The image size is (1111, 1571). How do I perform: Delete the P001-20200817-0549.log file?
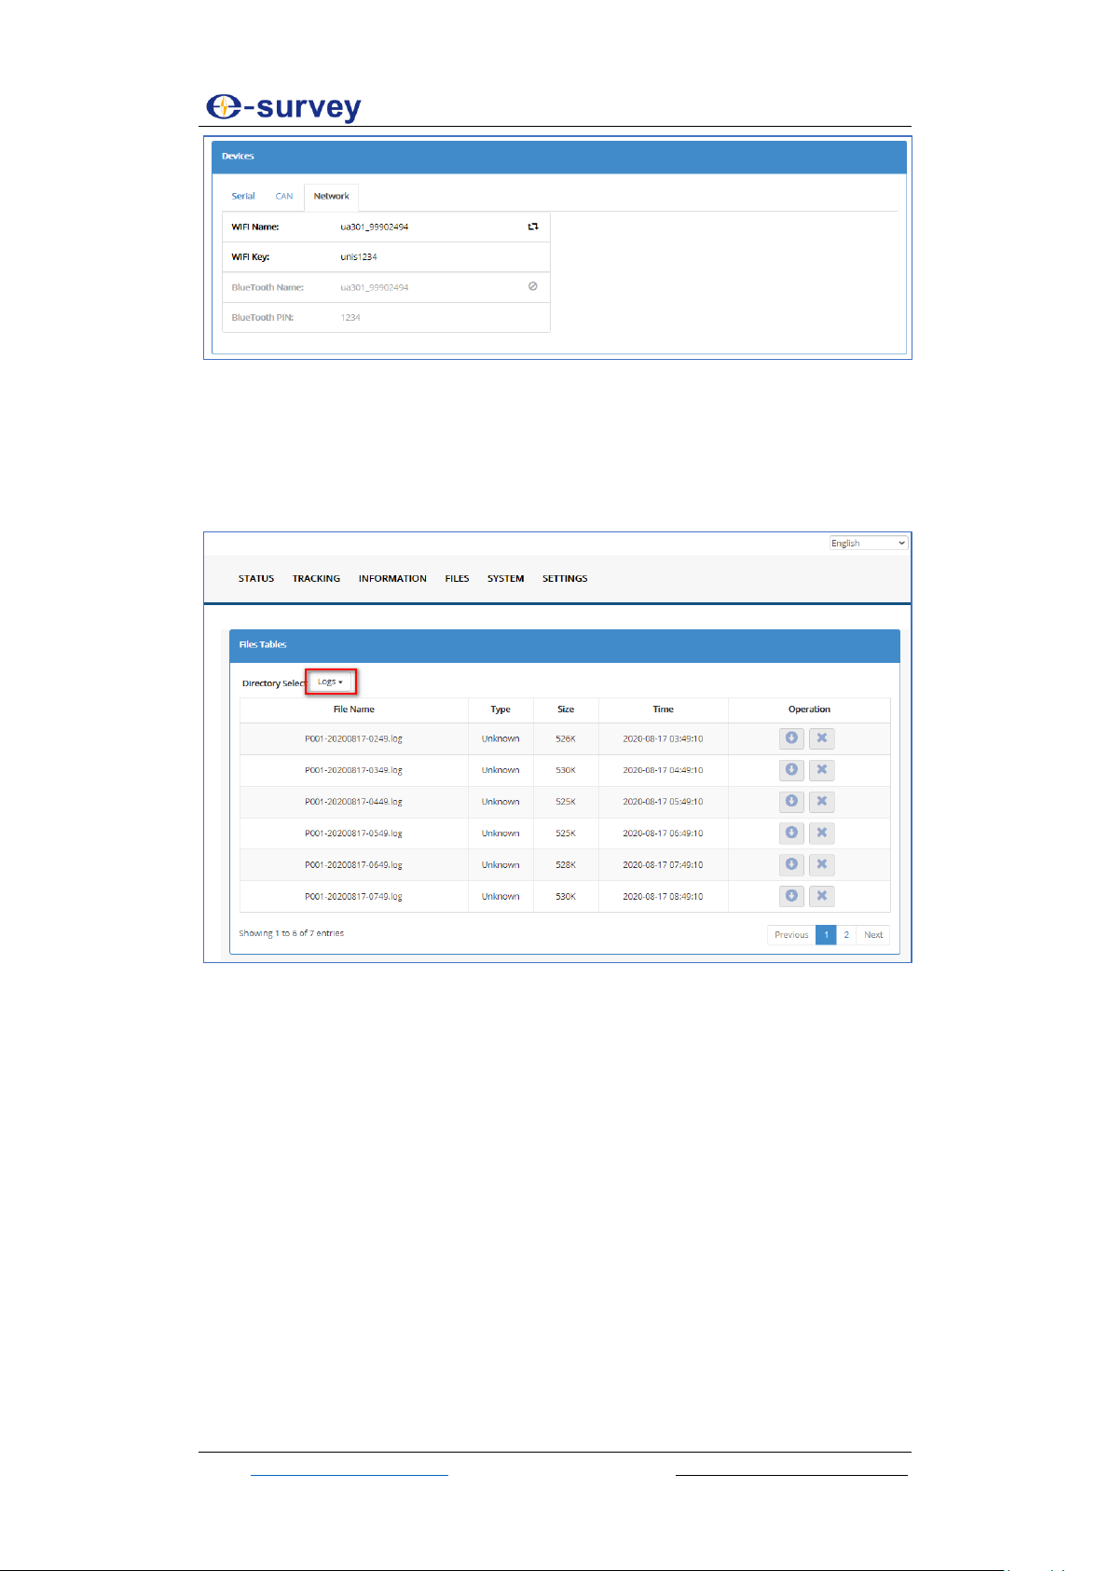(821, 834)
